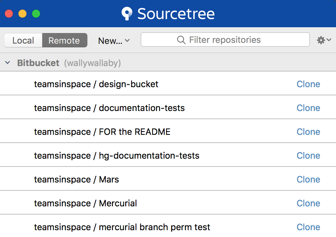Switch to the Local repositories view
Image resolution: width=336 pixels, height=237 pixels.
[x=23, y=41]
